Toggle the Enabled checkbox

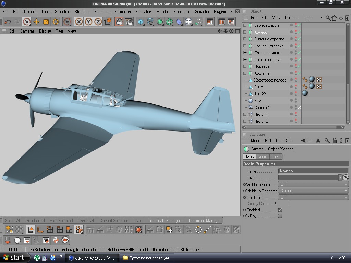click(x=280, y=210)
